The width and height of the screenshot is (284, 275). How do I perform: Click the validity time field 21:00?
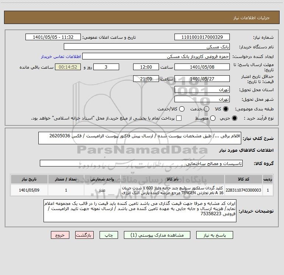coord(146,79)
